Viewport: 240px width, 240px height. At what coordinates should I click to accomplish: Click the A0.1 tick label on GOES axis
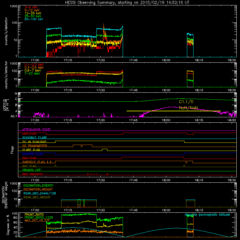click(x=14, y=116)
